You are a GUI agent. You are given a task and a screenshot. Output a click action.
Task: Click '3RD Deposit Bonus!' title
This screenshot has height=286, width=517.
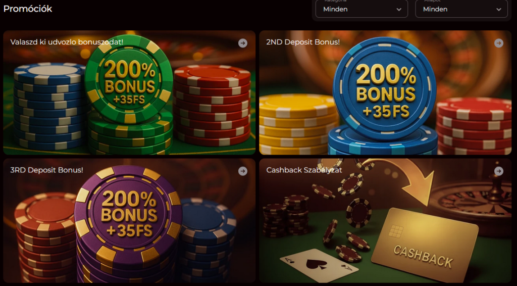pyautogui.click(x=46, y=170)
